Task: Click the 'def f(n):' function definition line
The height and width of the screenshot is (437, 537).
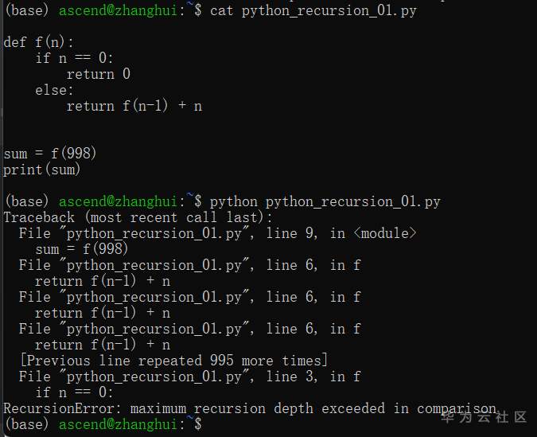Action: (38, 42)
